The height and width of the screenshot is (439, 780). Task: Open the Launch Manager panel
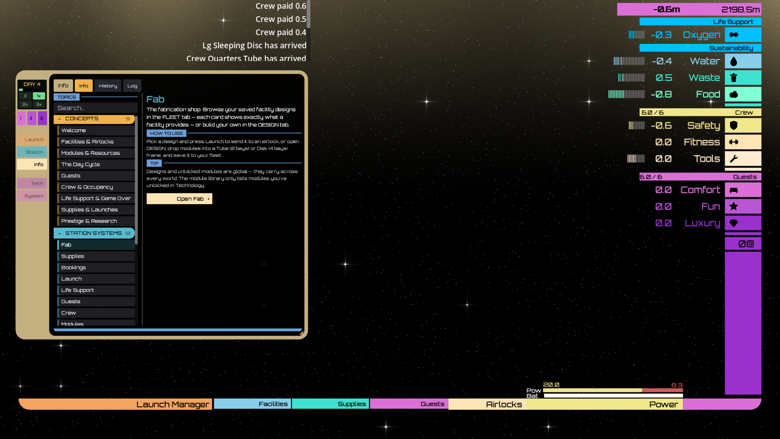(115, 404)
